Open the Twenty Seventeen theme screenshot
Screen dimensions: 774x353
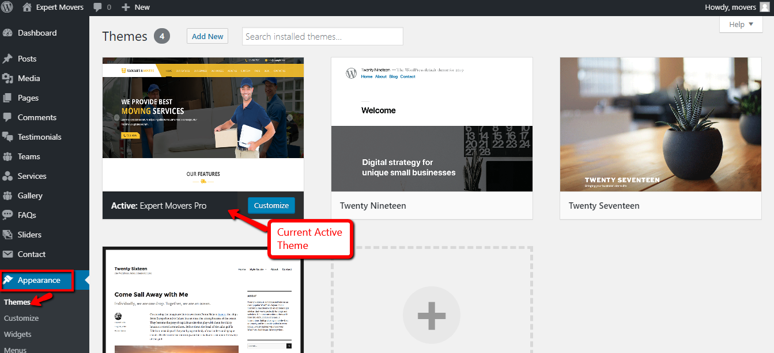pos(660,124)
